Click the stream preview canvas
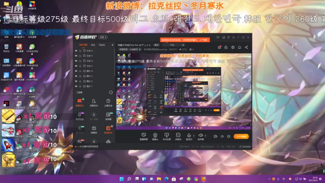This screenshot has height=183, width=325. [x=184, y=91]
